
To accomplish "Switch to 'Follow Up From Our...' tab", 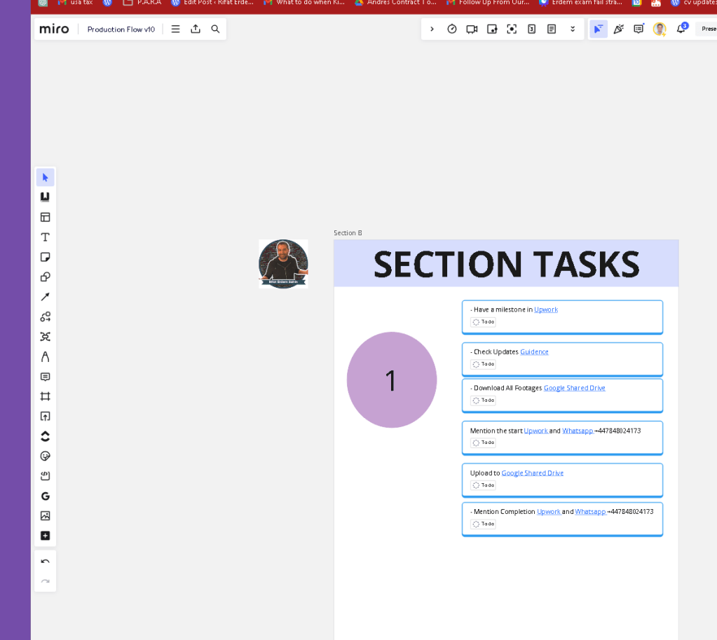I will [489, 3].
